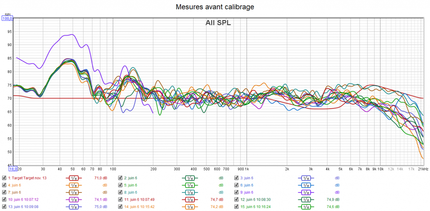Image resolution: width=430 pixels, height=211 pixels.
Task: Click the red 1/6 smoothing icon for Target trace
Action: click(x=74, y=178)
